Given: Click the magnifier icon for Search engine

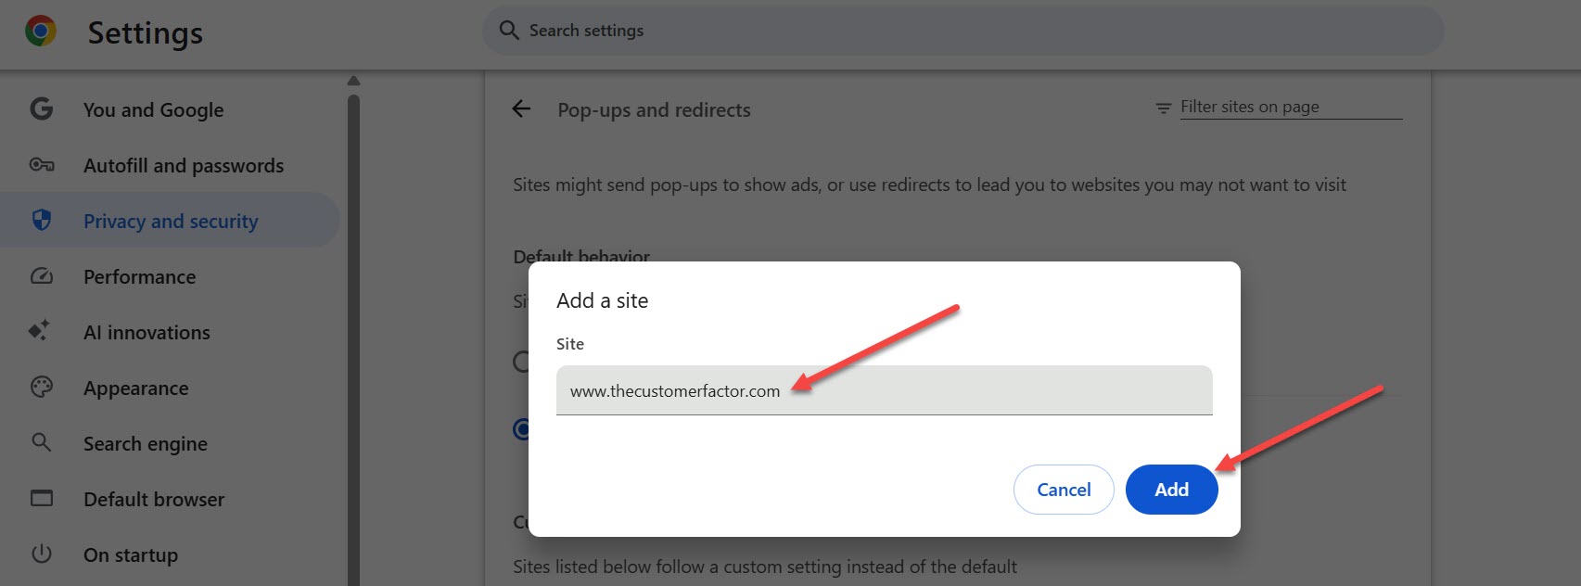Looking at the screenshot, I should (42, 442).
